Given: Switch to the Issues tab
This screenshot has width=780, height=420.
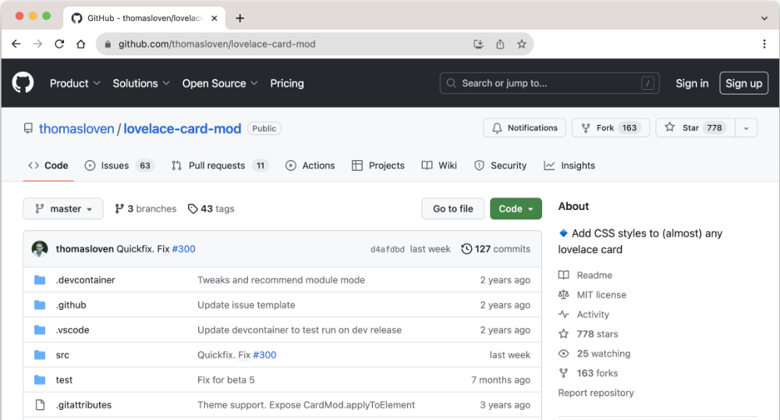Looking at the screenshot, I should pyautogui.click(x=119, y=166).
